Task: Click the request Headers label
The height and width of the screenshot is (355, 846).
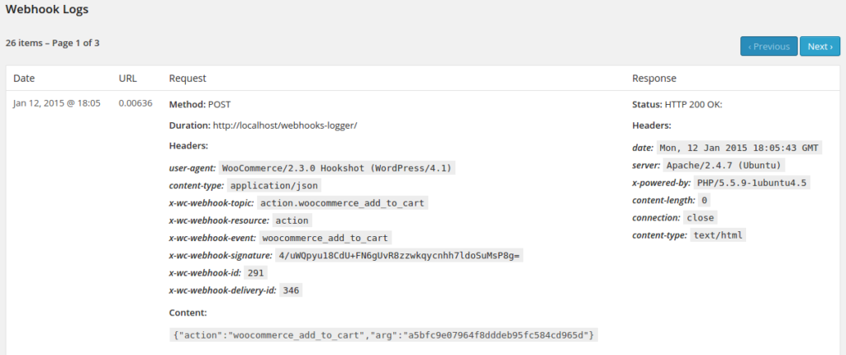Action: (188, 145)
